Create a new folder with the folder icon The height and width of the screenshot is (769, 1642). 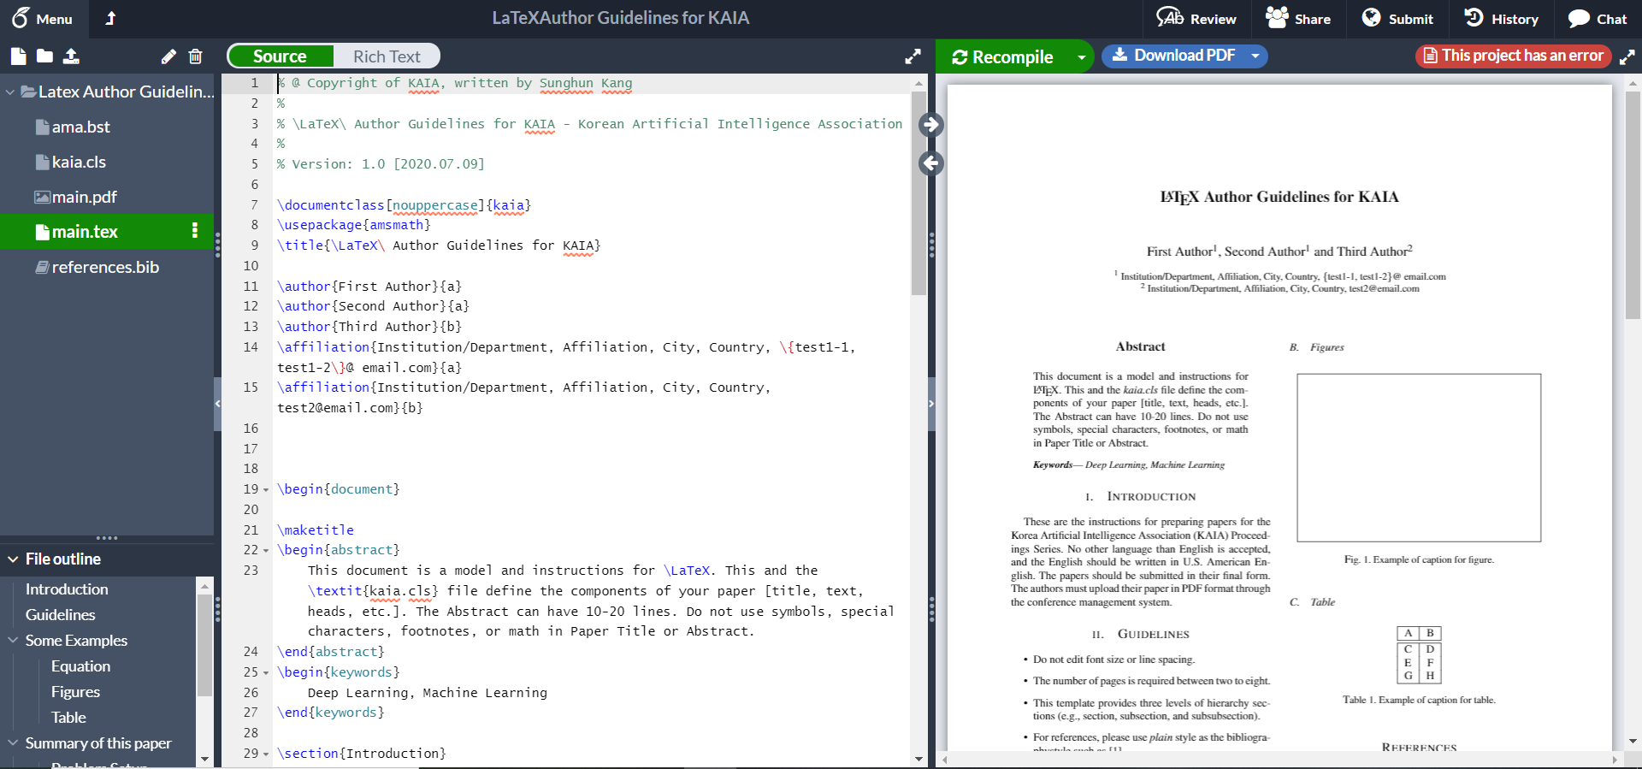(44, 56)
